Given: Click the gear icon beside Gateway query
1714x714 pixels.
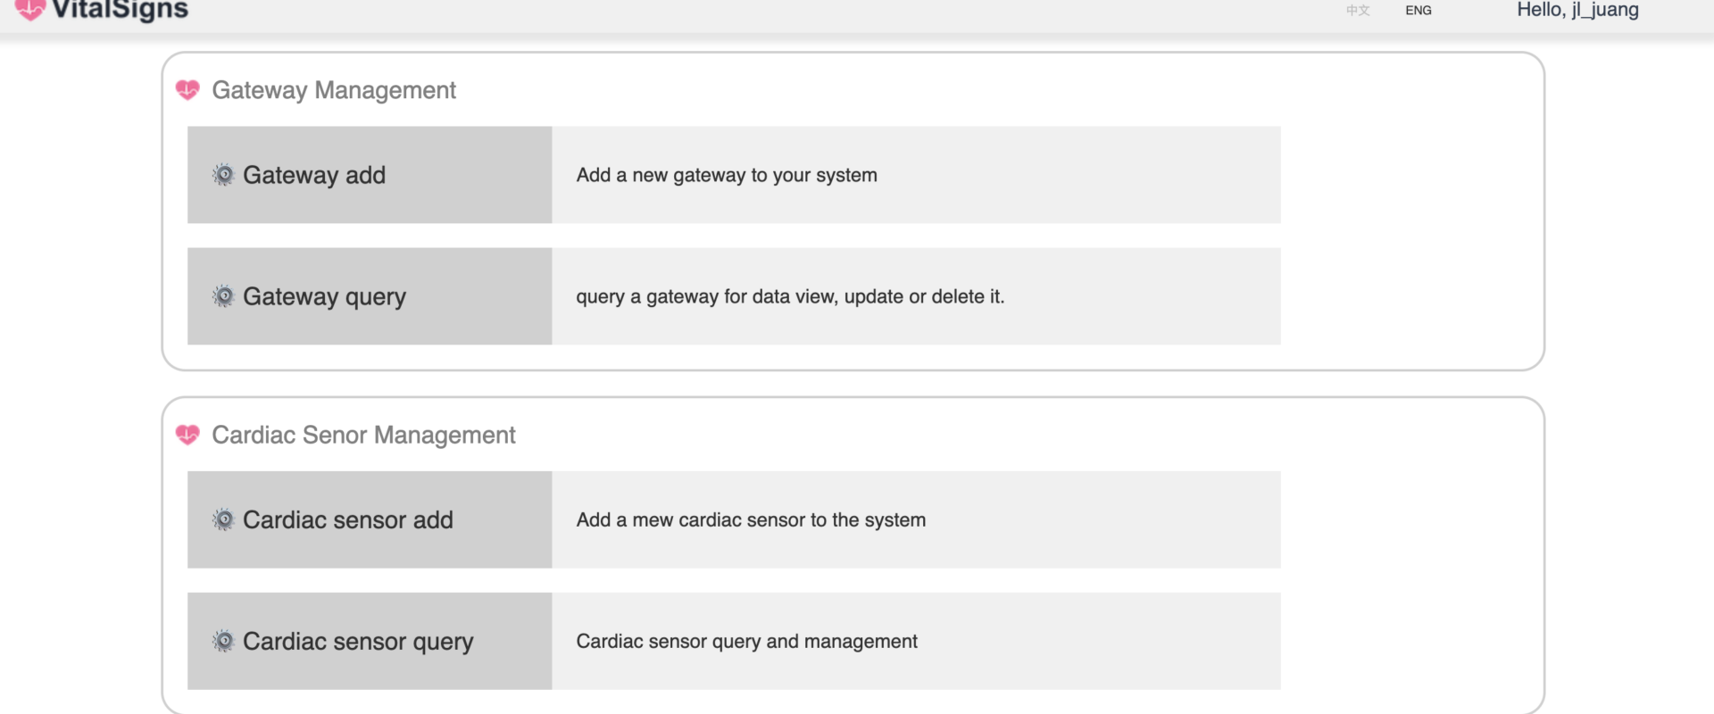Looking at the screenshot, I should [x=223, y=296].
